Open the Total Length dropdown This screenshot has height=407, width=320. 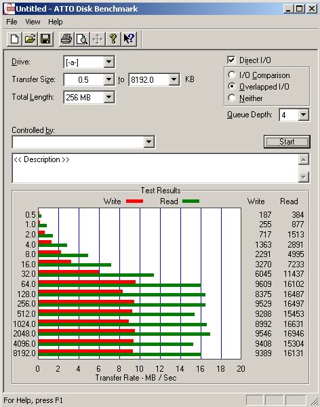tap(108, 97)
